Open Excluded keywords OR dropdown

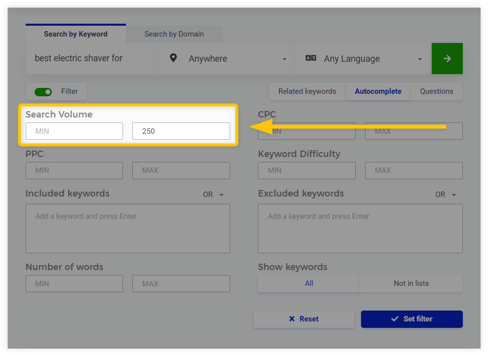pyautogui.click(x=446, y=195)
